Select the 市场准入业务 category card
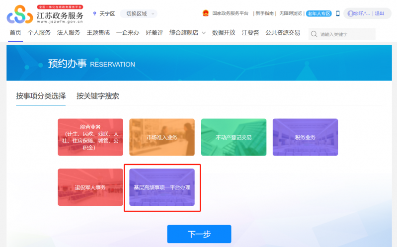 162,137
